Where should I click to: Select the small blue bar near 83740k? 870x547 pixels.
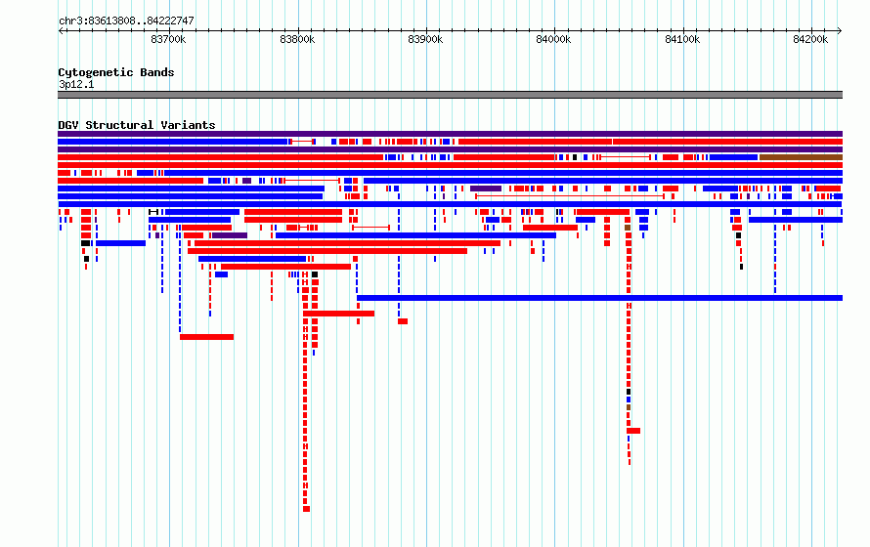(221, 274)
